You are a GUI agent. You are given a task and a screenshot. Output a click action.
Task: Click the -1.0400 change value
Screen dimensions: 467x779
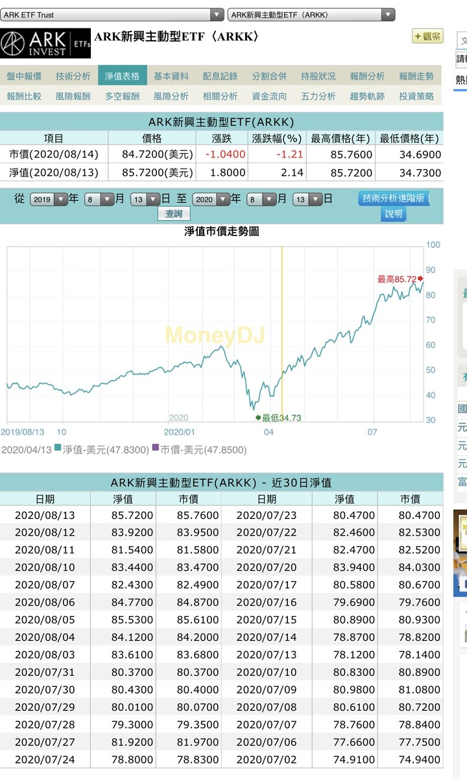225,154
